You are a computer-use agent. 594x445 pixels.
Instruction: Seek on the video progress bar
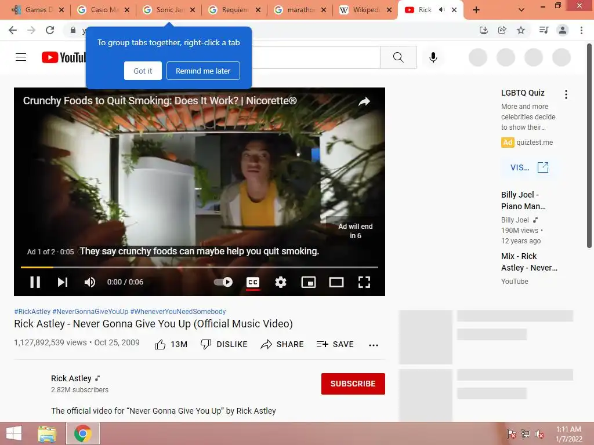point(200,267)
